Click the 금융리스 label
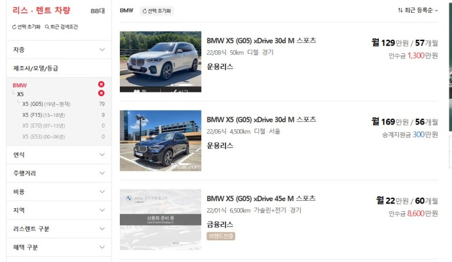The width and height of the screenshot is (452, 262). [220, 225]
